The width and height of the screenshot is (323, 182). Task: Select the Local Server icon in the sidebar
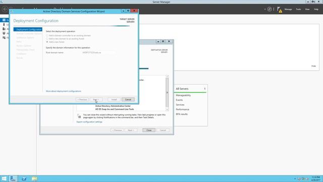pyautogui.click(x=4, y=24)
